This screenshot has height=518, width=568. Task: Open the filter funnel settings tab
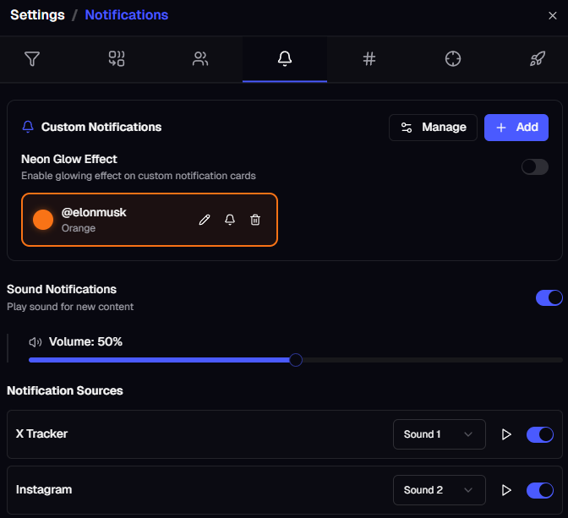32,59
